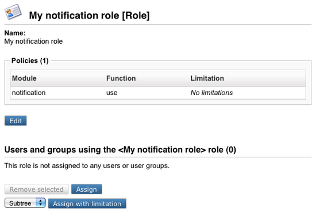Click the 'My notification role' name value

click(x=33, y=41)
